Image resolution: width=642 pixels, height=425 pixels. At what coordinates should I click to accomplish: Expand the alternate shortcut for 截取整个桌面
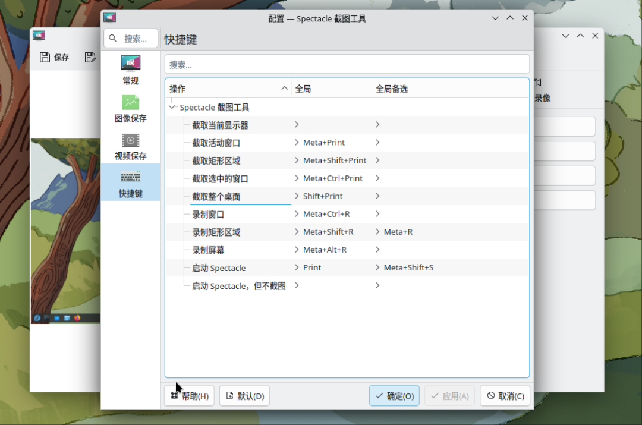[377, 196]
